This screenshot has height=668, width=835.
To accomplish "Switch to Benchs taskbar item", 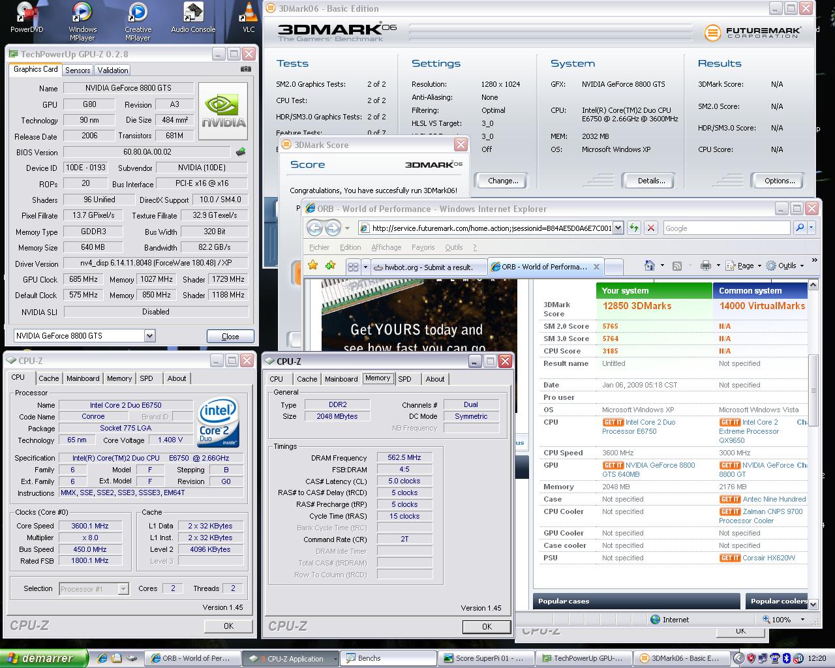I will (x=389, y=658).
